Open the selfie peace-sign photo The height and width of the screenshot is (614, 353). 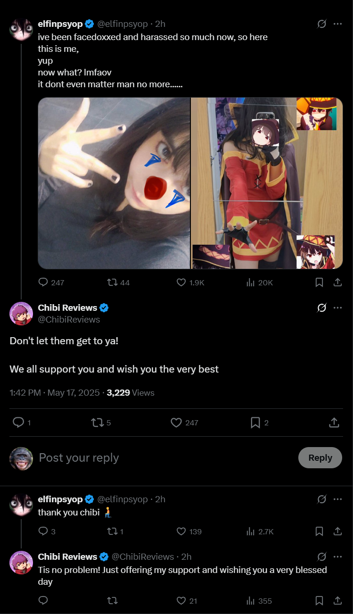114,183
